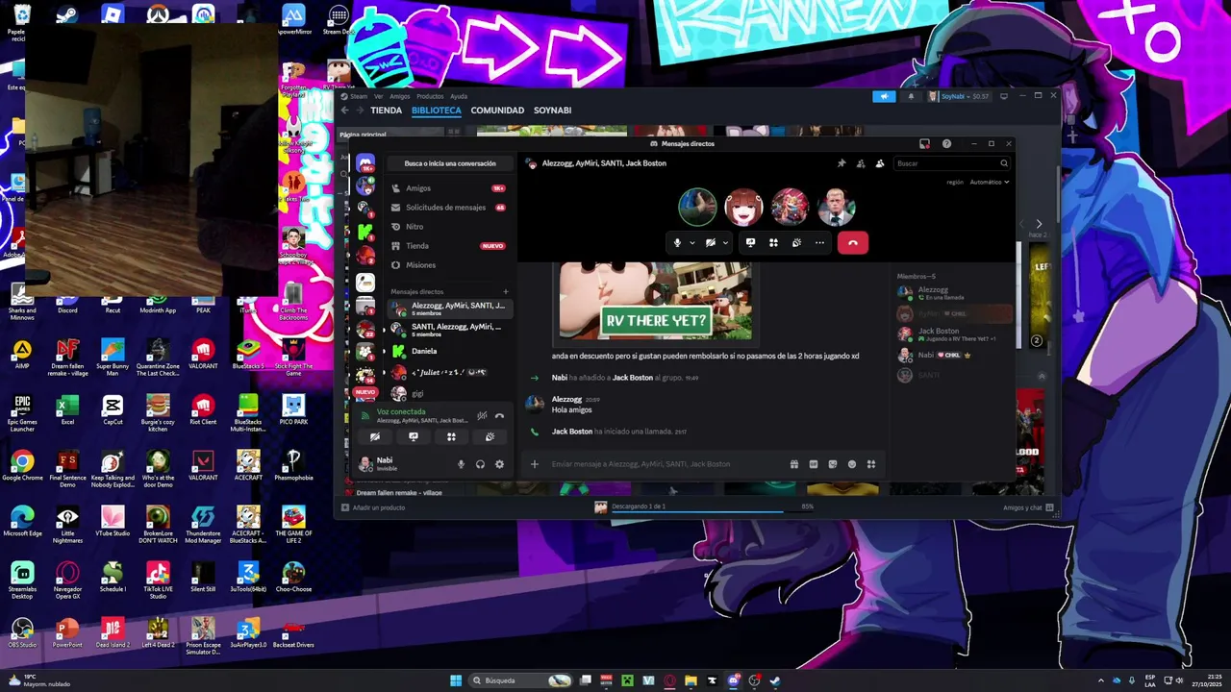Share screen from voice connected panel
The image size is (1231, 692).
pos(414,436)
